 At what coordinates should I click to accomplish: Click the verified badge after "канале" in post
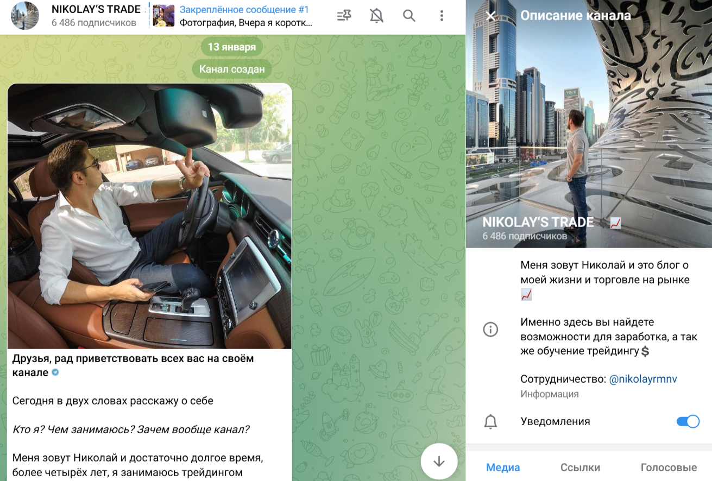55,372
